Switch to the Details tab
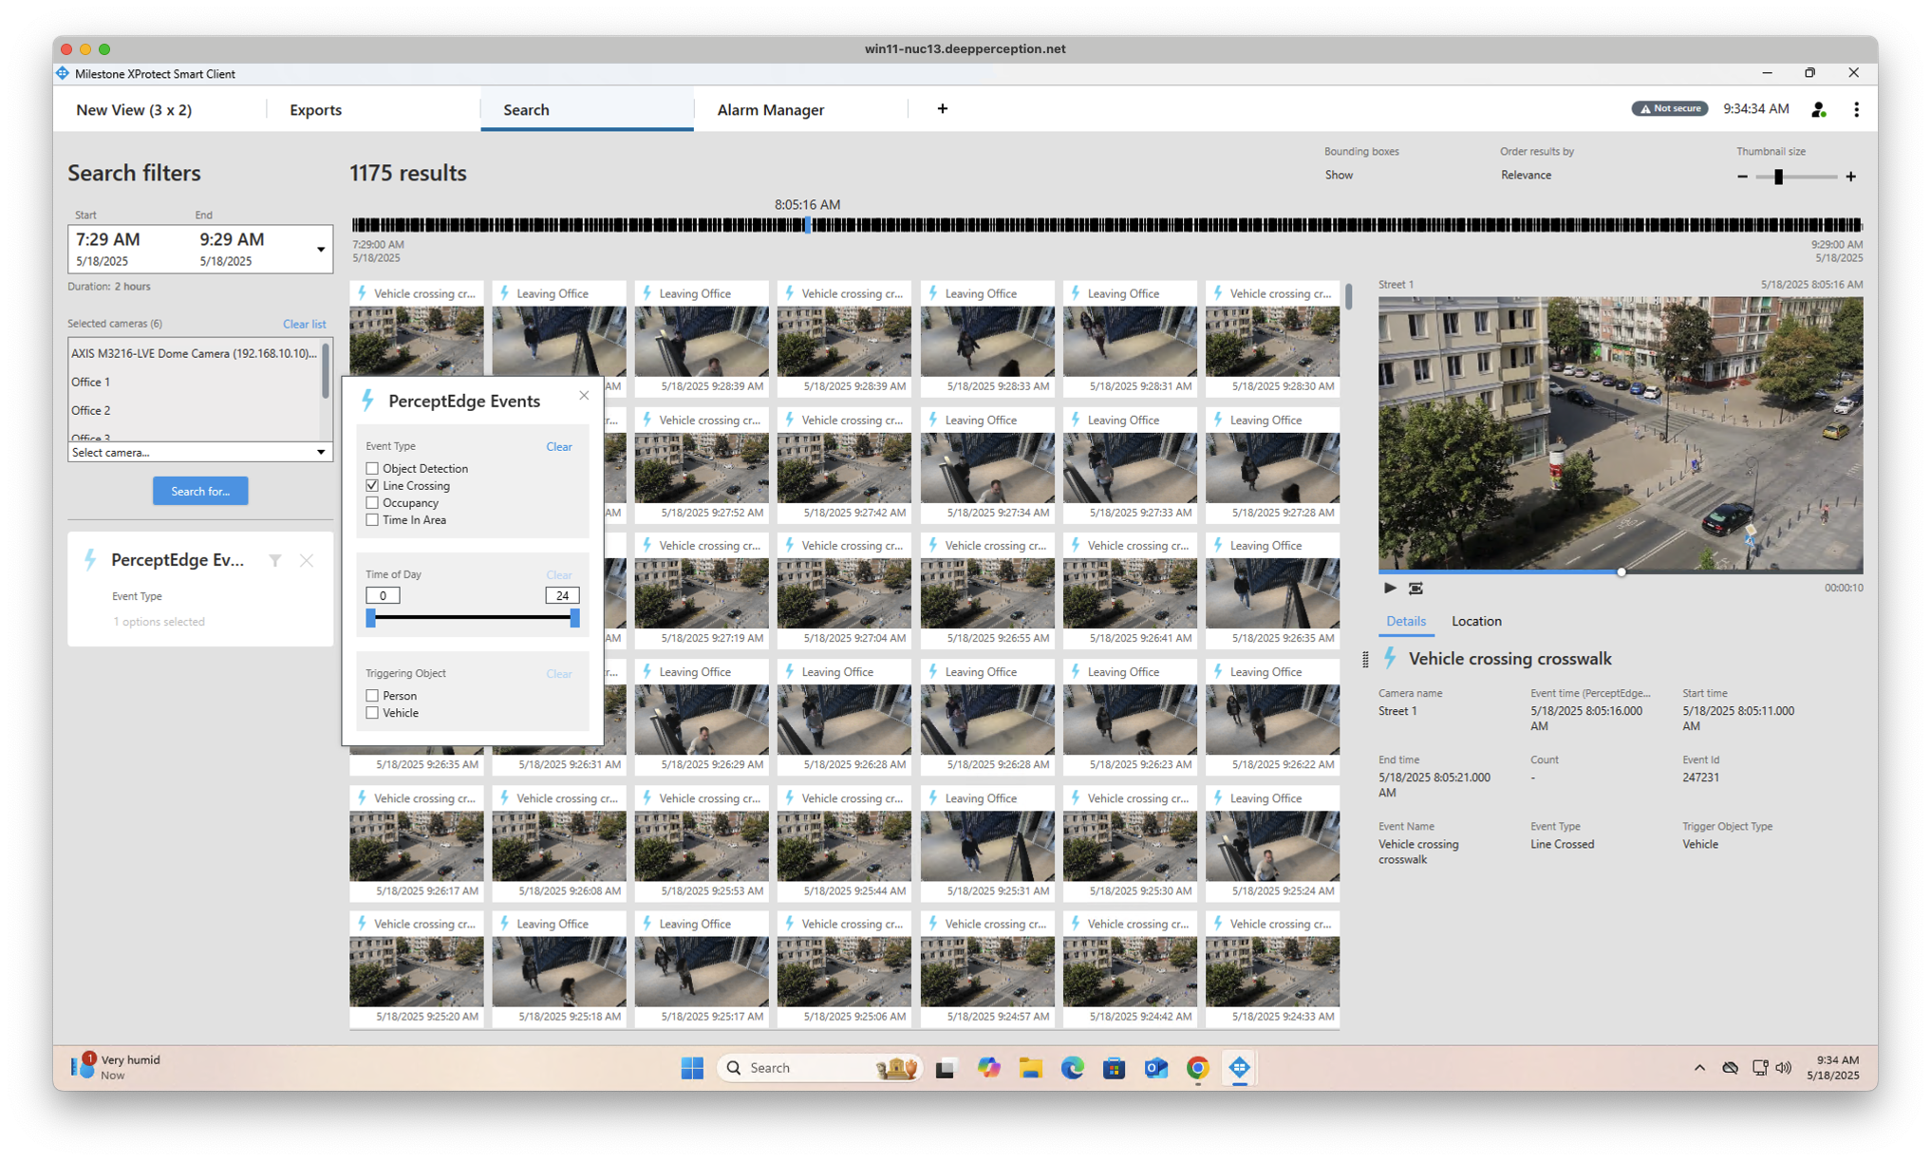 pyautogui.click(x=1405, y=621)
